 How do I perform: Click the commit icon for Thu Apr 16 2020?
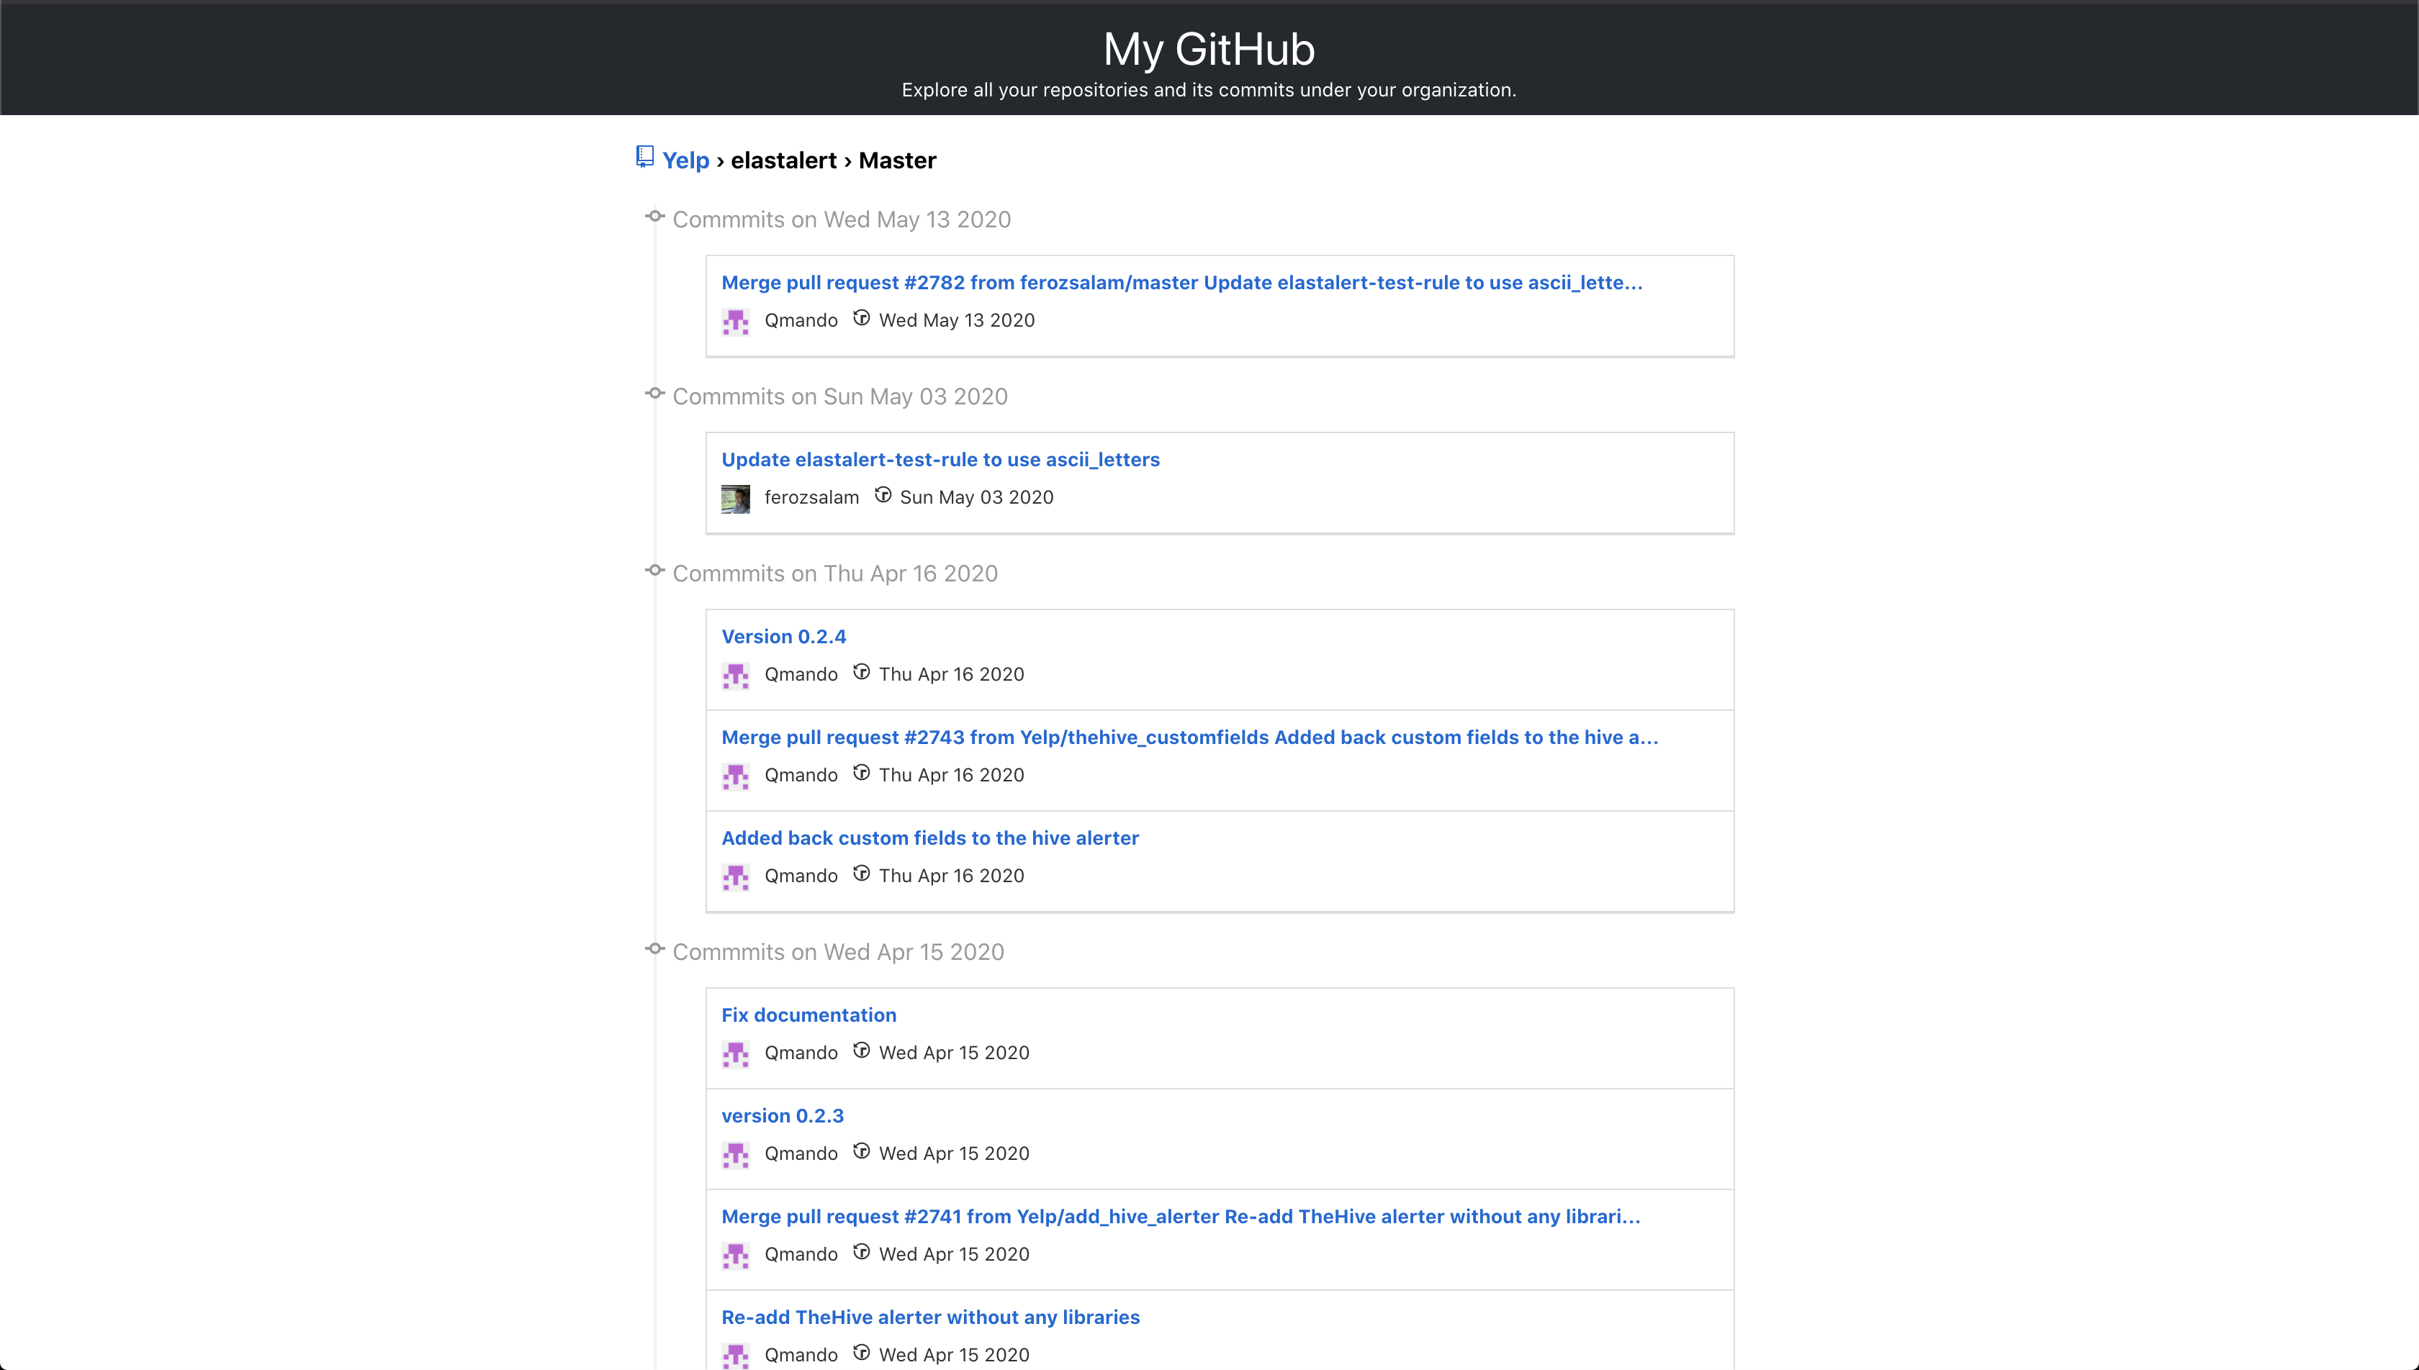(x=654, y=573)
